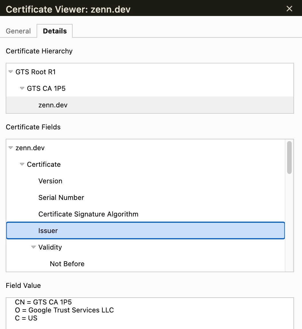The width and height of the screenshot is (302, 329).
Task: Select GTS Root R1 in certificate hierarchy
Action: (150, 72)
